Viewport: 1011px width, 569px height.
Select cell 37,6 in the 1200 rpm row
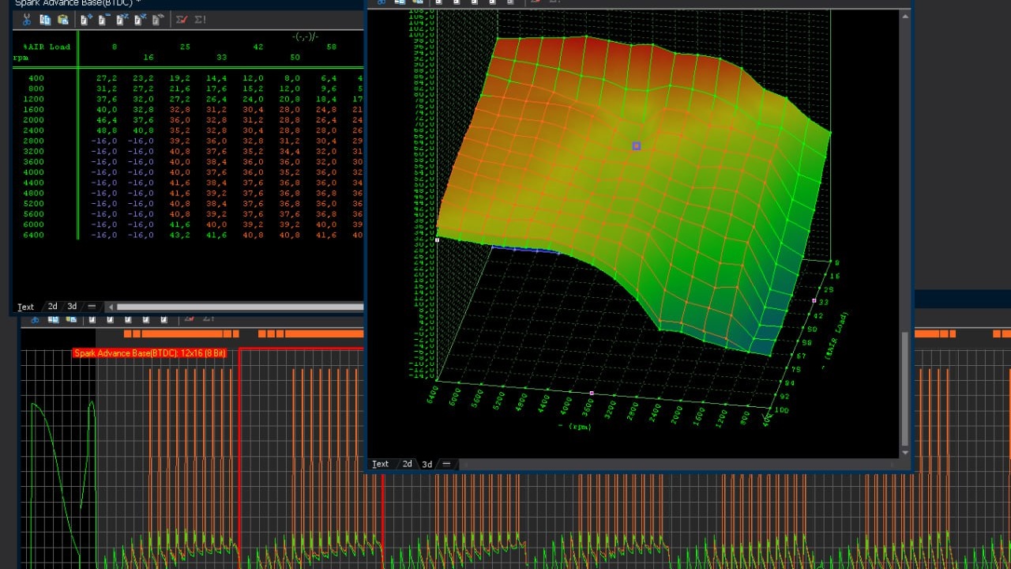(107, 100)
